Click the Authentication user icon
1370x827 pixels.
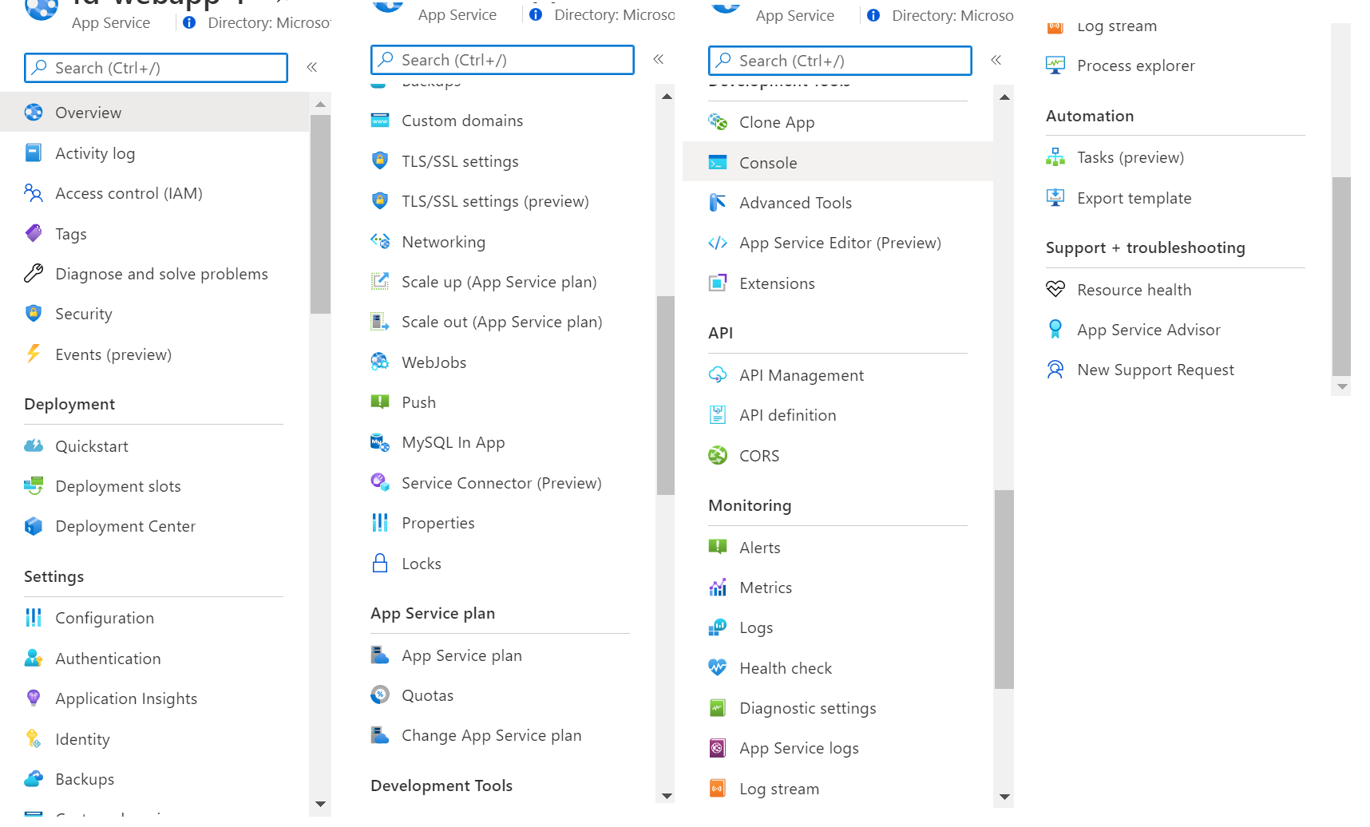coord(34,659)
